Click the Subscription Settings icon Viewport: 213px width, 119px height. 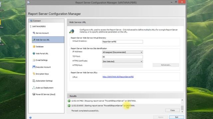pyautogui.click(x=34, y=81)
